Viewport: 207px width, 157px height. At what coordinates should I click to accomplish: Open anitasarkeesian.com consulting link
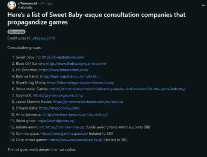(x=76, y=114)
